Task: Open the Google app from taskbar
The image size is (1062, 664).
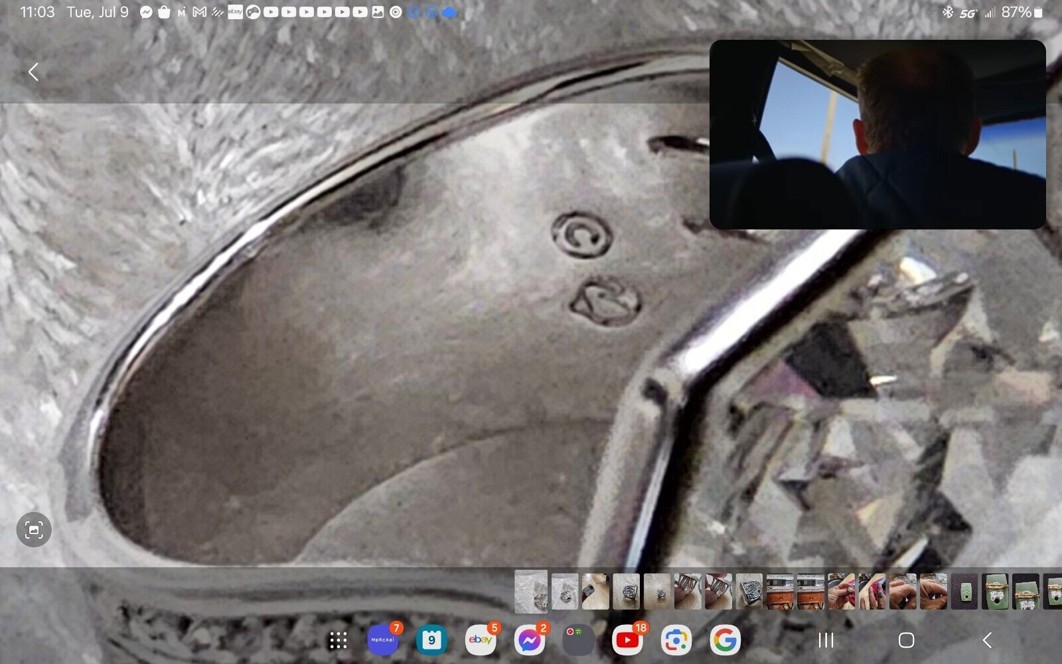Action: tap(724, 640)
